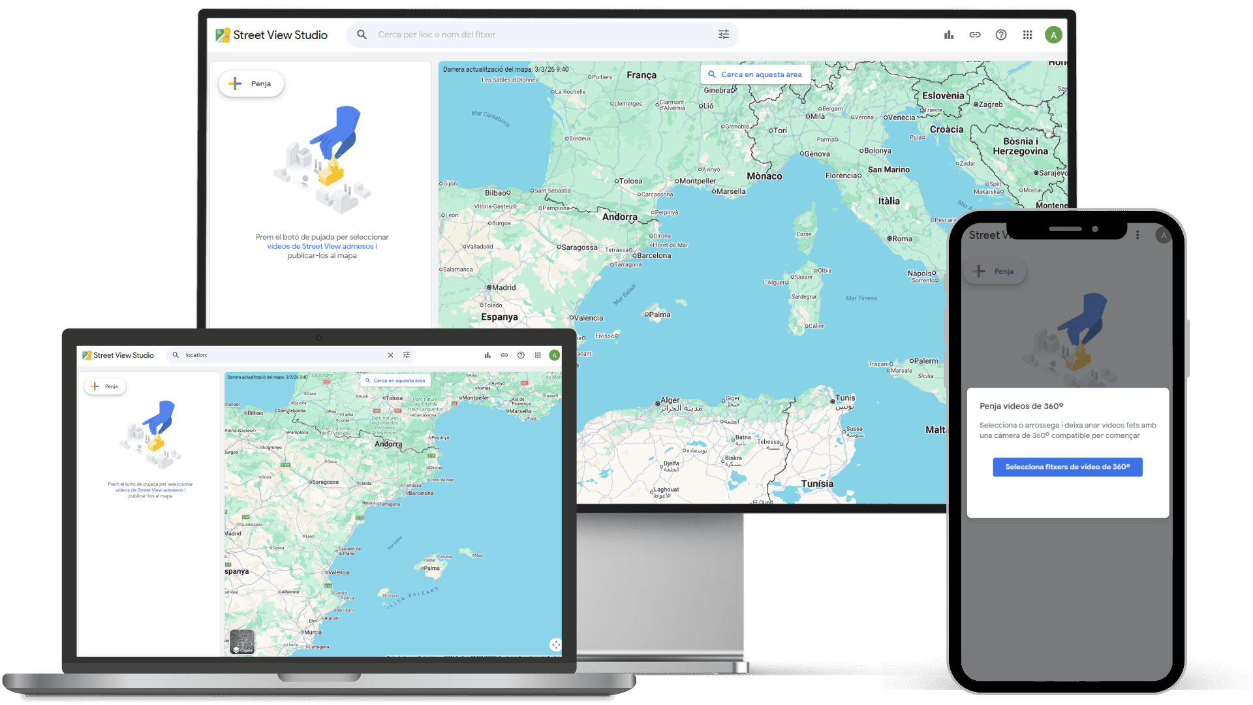
Task: Open the three-dot overflow menu on phone
Action: pos(1137,235)
